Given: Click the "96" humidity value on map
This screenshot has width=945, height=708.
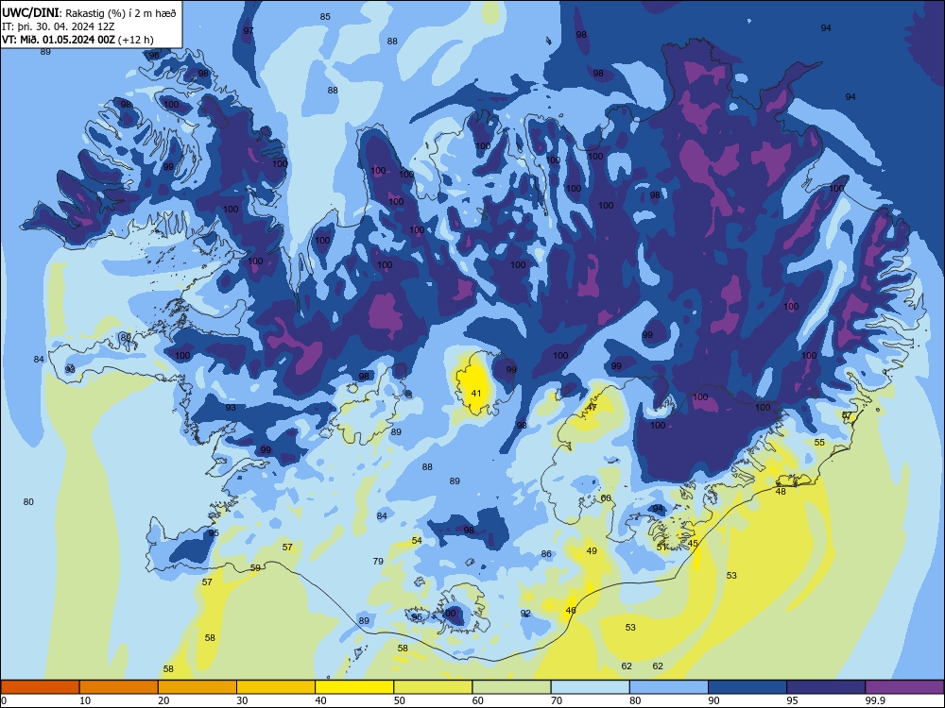Looking at the screenshot, I should tap(154, 56).
